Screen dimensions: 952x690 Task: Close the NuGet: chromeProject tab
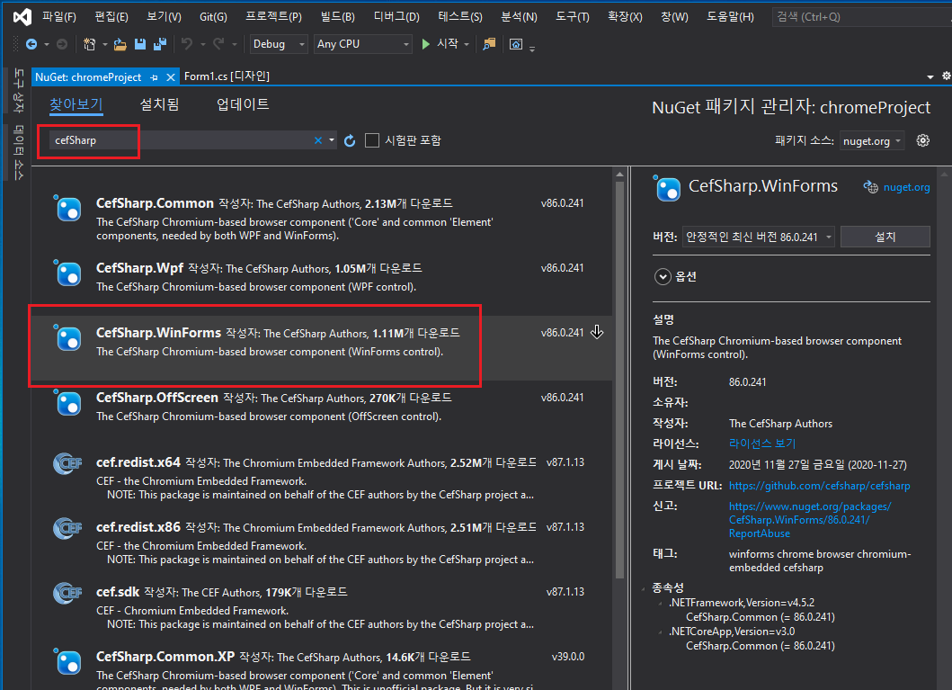click(171, 77)
